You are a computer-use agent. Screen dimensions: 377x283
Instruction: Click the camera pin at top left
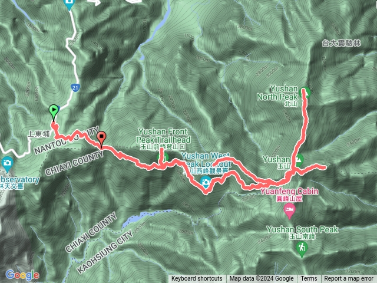pyautogui.click(x=70, y=4)
